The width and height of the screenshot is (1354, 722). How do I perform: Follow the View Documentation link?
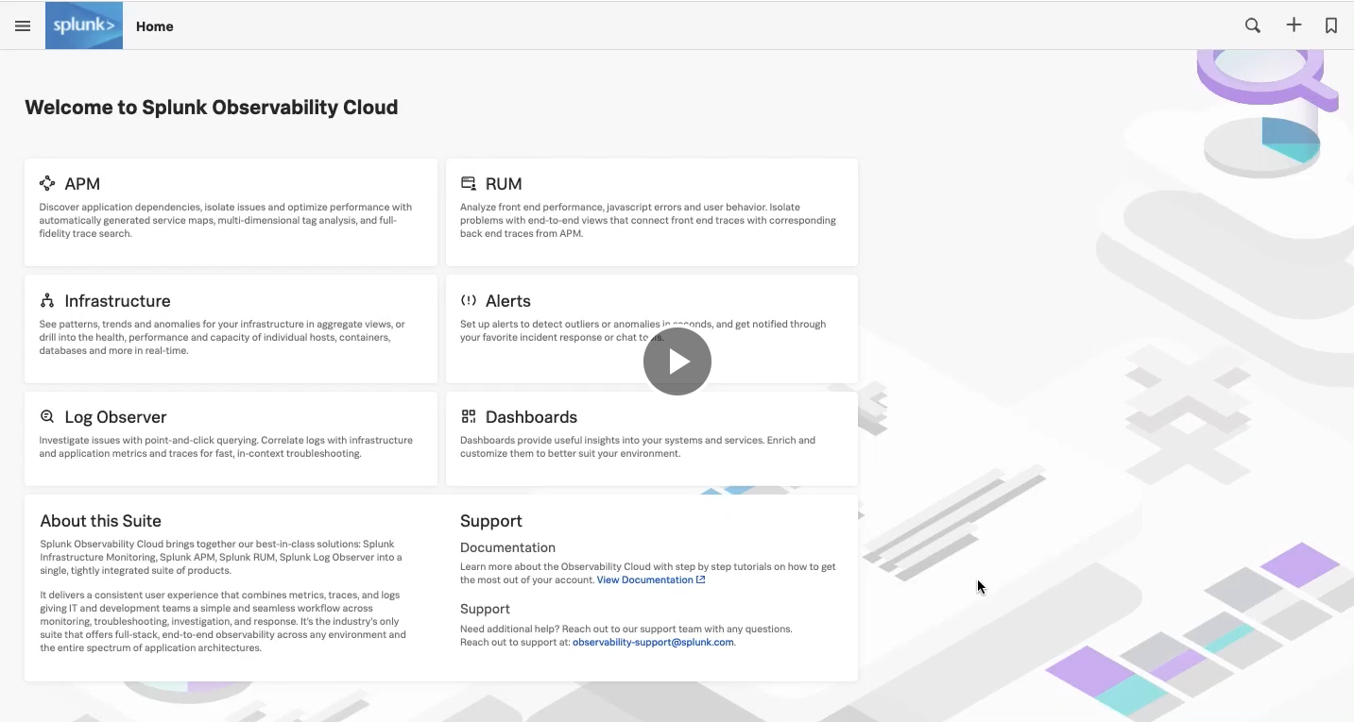(645, 579)
